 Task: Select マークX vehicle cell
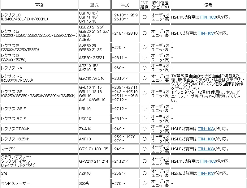[39, 149]
